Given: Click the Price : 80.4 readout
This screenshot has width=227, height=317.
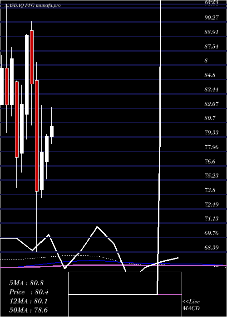Looking at the screenshot, I should (29, 292).
